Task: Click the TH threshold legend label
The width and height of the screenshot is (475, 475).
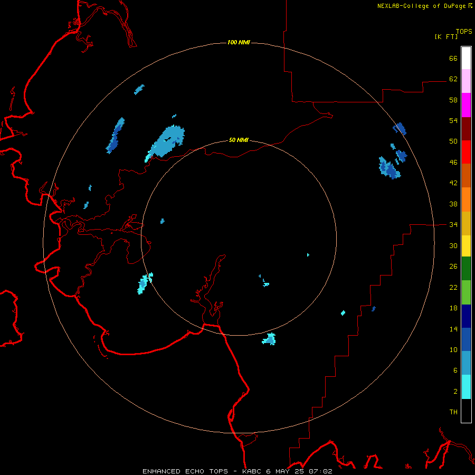Action: pos(453,412)
